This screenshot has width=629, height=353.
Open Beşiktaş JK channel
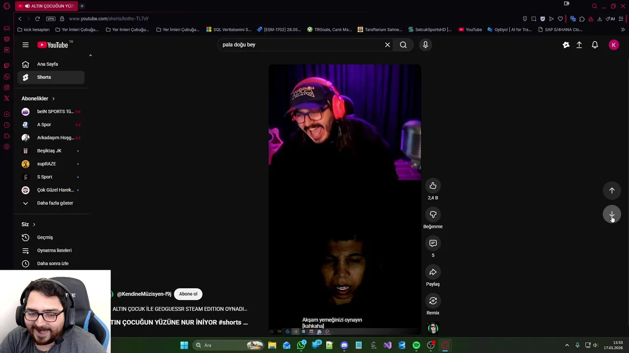[51, 151]
